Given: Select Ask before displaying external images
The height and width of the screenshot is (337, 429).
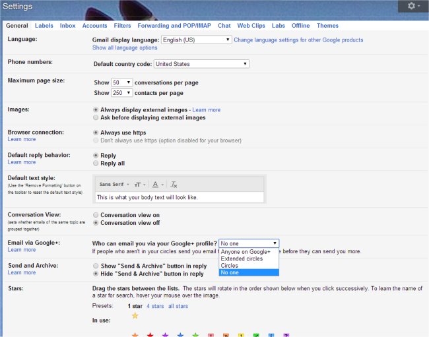Looking at the screenshot, I should coord(96,117).
